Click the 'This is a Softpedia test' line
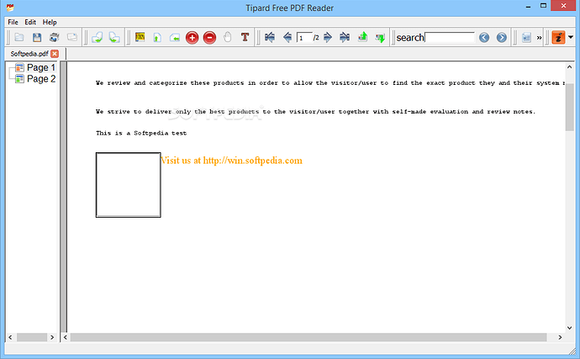 (x=141, y=133)
